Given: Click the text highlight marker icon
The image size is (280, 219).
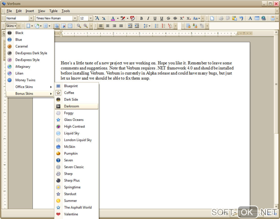Looking at the screenshot, I should (x=123, y=18).
